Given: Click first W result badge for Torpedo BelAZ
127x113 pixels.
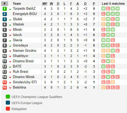Looking at the screenshot, I should point(103,9).
